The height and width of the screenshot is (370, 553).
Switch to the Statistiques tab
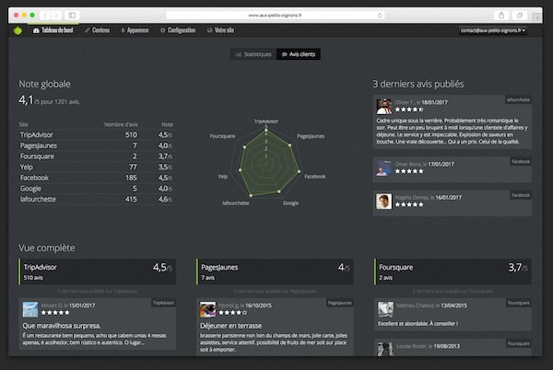[x=253, y=54]
